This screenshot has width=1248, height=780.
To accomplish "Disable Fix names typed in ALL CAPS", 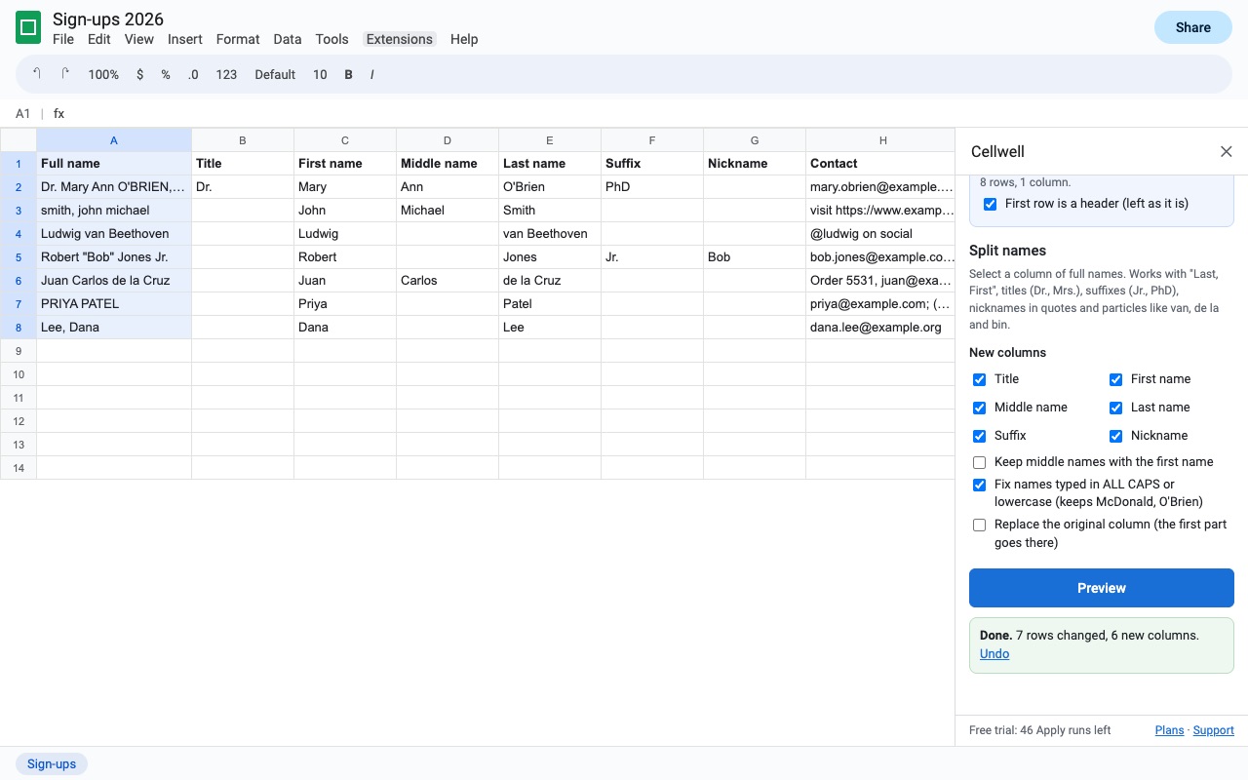I will pyautogui.click(x=979, y=485).
